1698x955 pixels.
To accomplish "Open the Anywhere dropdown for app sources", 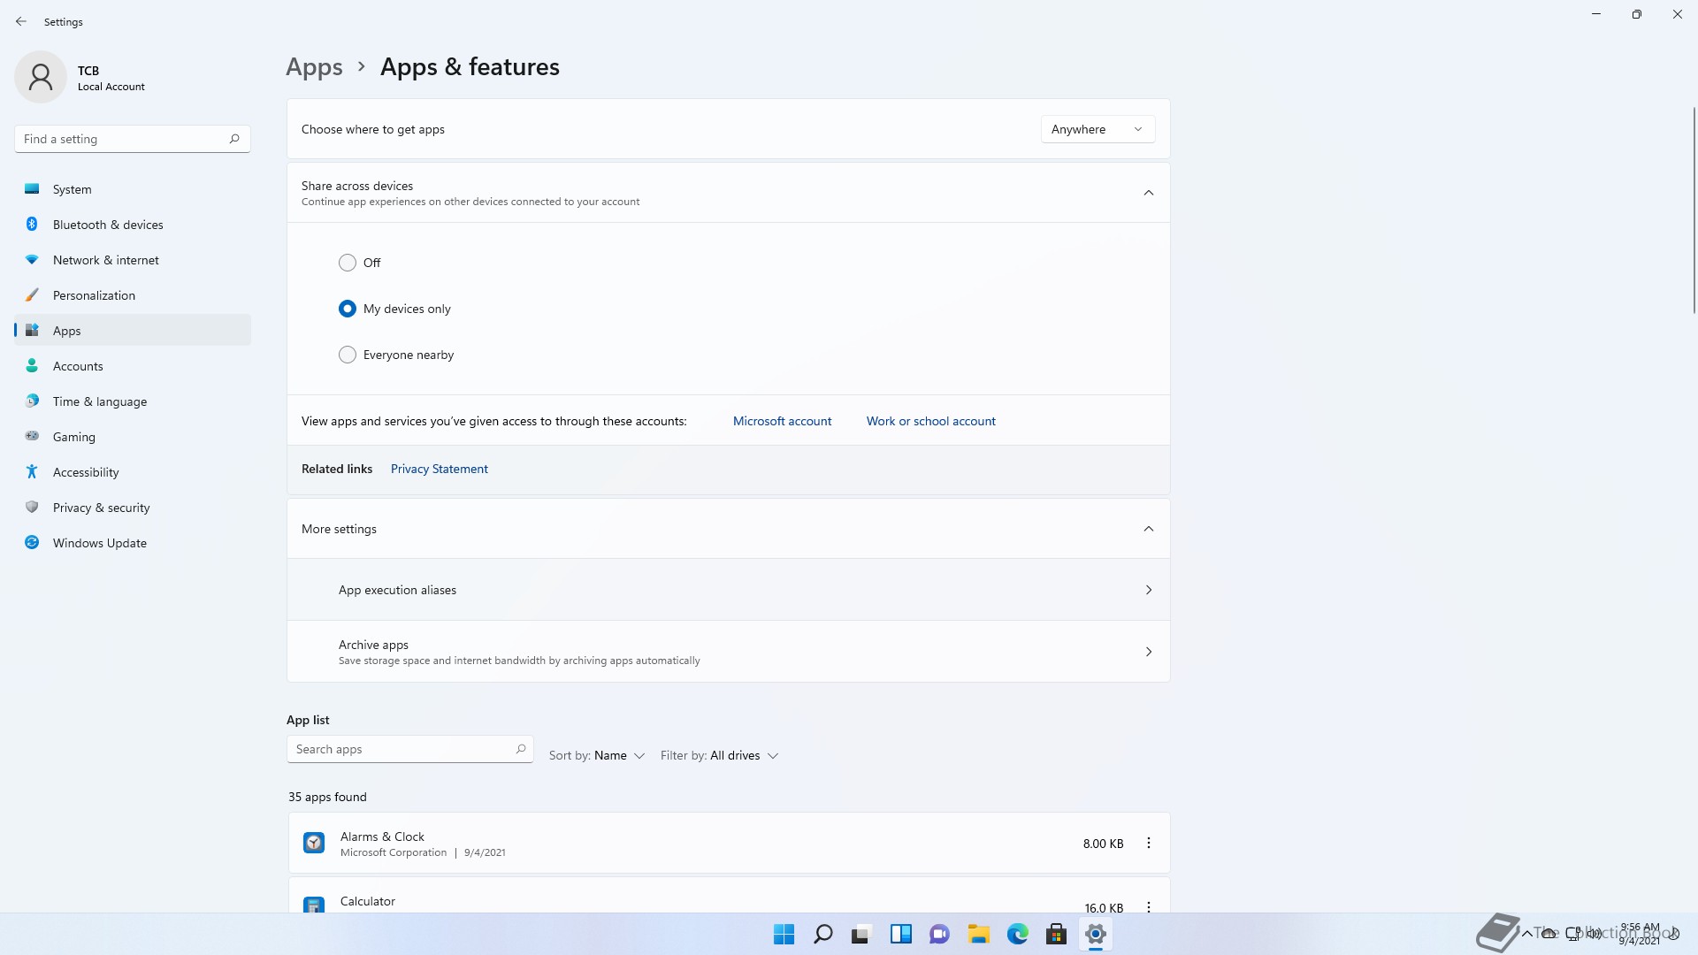I will pos(1098,129).
